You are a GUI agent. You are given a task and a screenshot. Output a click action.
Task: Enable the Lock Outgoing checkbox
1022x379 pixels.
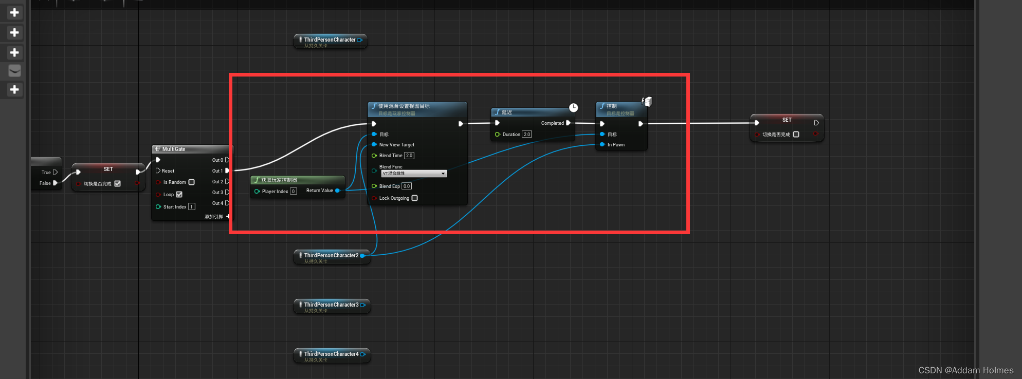coord(414,198)
